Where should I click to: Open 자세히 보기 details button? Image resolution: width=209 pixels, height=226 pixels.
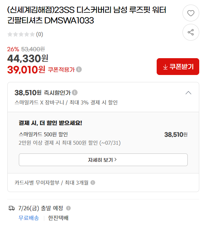point(103,160)
